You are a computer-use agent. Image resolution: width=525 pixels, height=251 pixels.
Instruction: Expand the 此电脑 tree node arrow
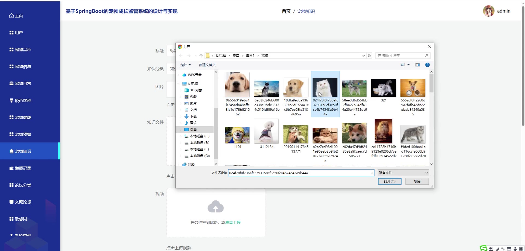[179, 84]
